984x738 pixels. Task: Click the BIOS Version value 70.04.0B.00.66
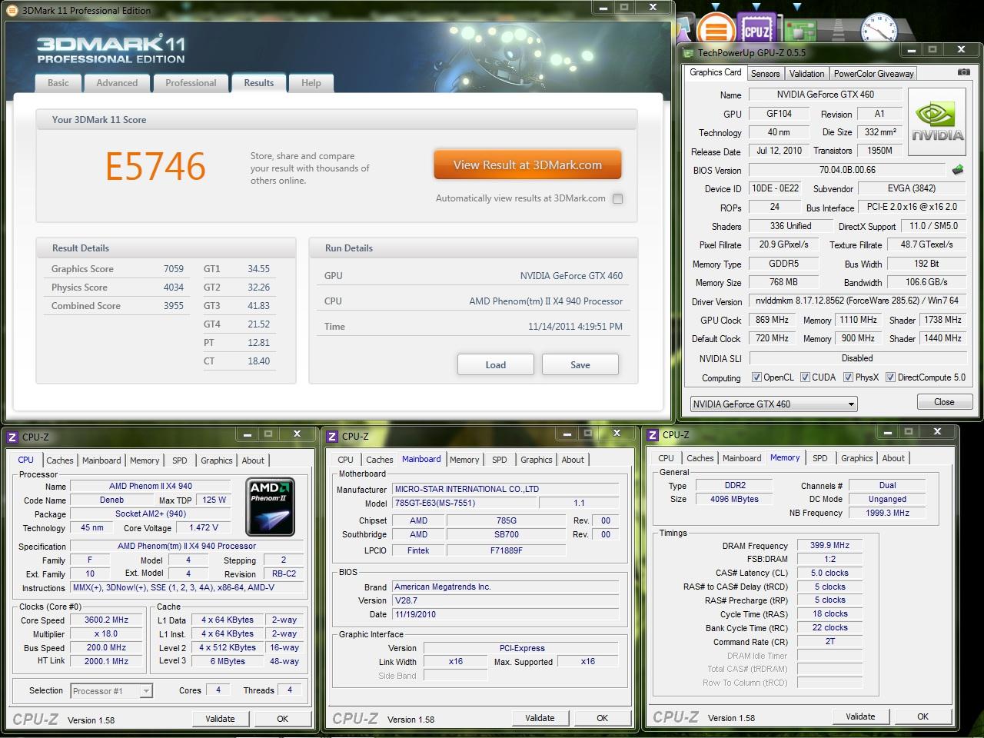[x=847, y=170]
